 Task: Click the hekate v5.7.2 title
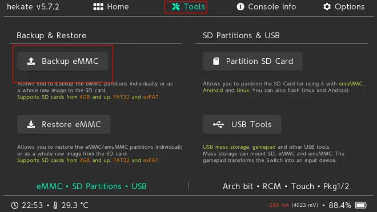33,7
